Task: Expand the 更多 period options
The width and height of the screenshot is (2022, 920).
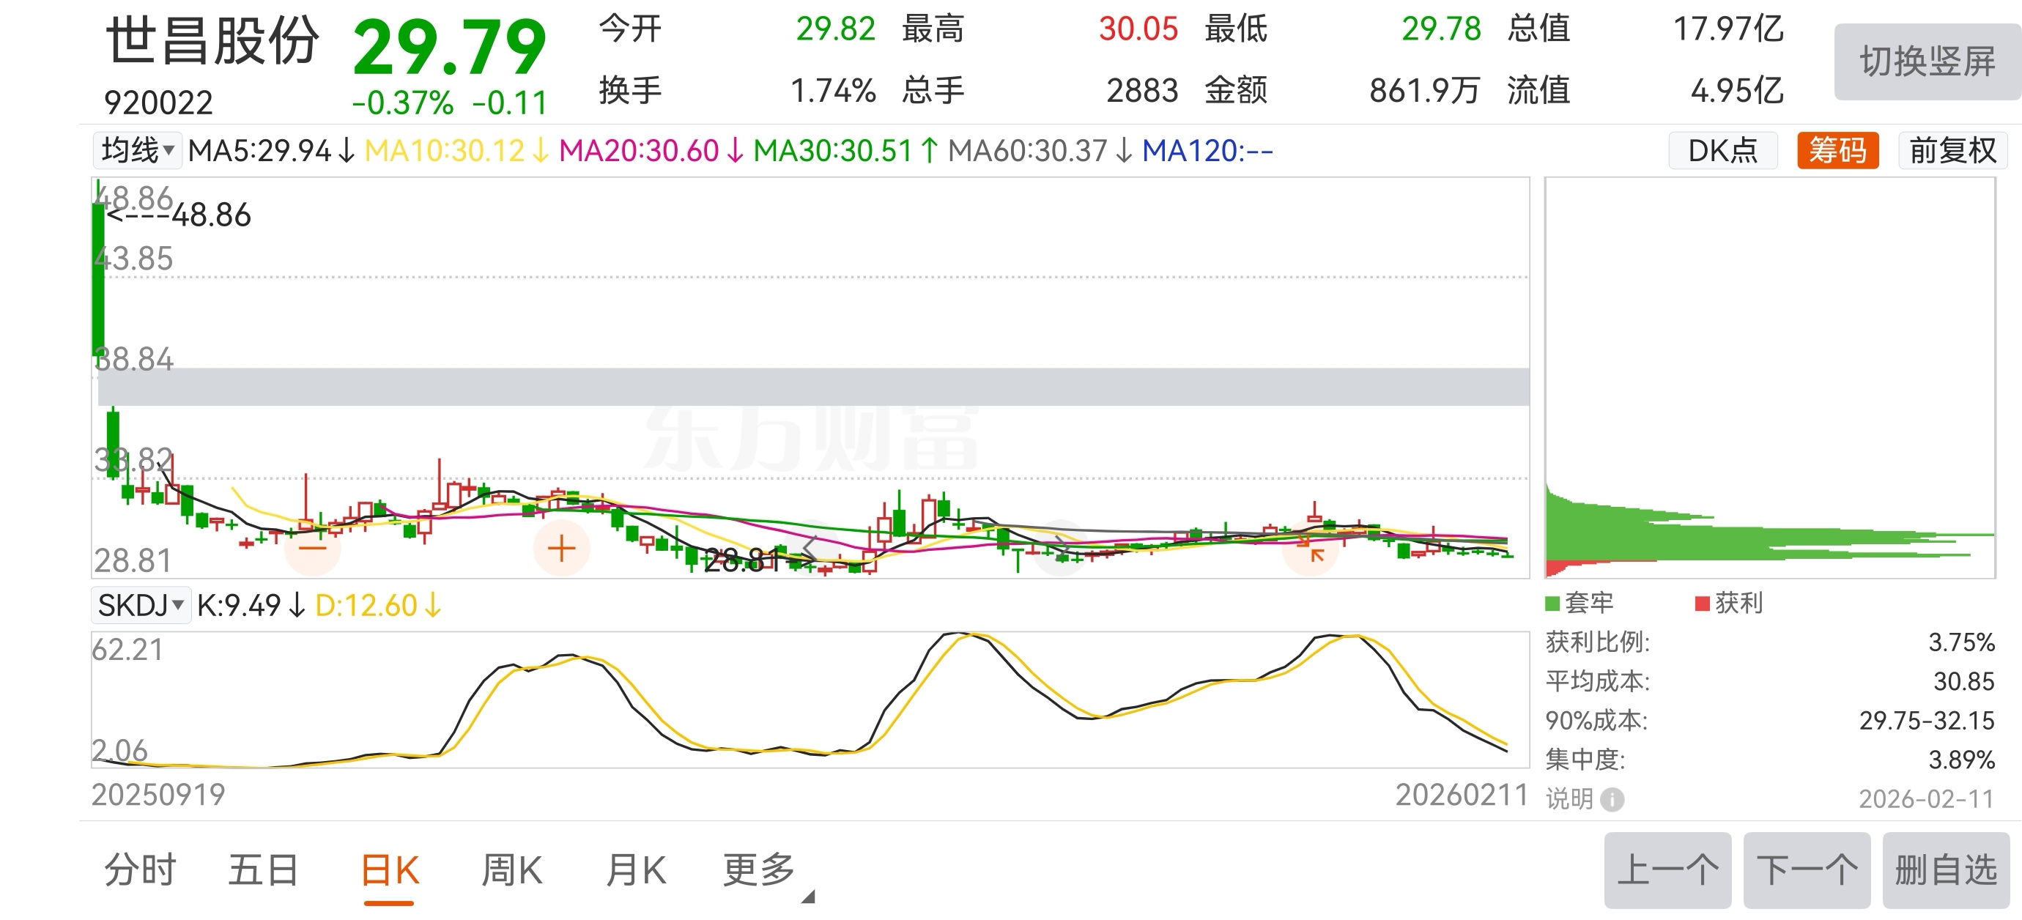Action: pos(760,869)
